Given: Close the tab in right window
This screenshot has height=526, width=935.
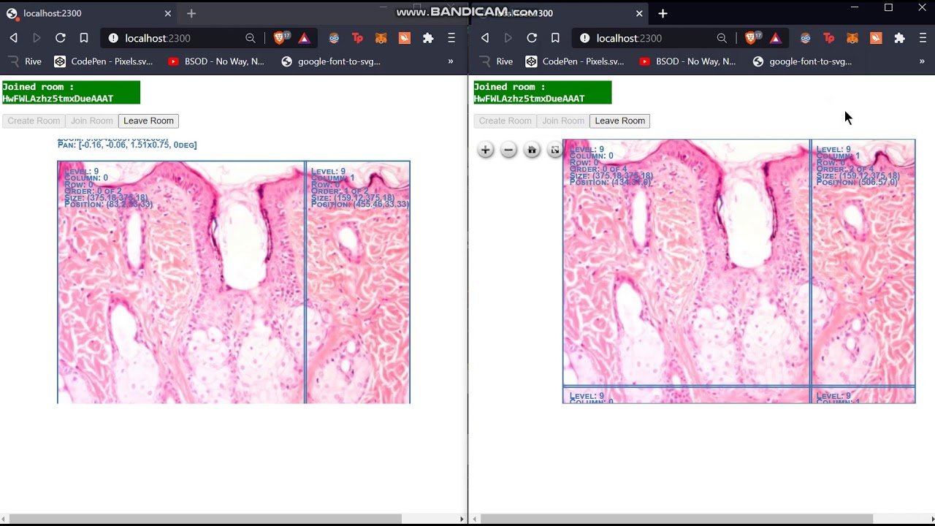Looking at the screenshot, I should 639,13.
